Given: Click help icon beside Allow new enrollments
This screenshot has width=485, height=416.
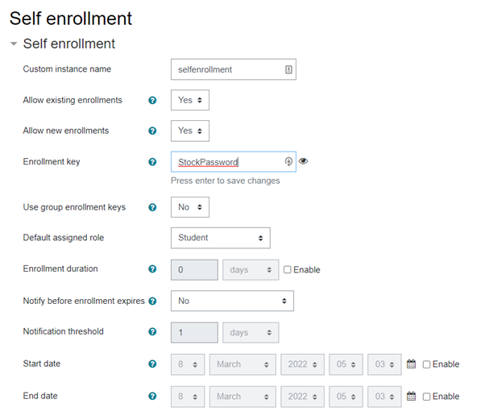Looking at the screenshot, I should [152, 131].
